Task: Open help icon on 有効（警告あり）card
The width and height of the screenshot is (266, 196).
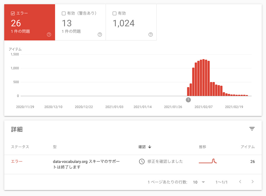Action: 100,35
